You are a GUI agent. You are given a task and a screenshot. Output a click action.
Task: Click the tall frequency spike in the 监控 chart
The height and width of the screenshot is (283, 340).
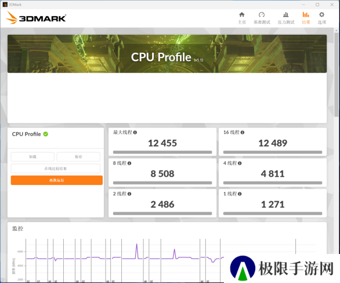tap(136, 251)
